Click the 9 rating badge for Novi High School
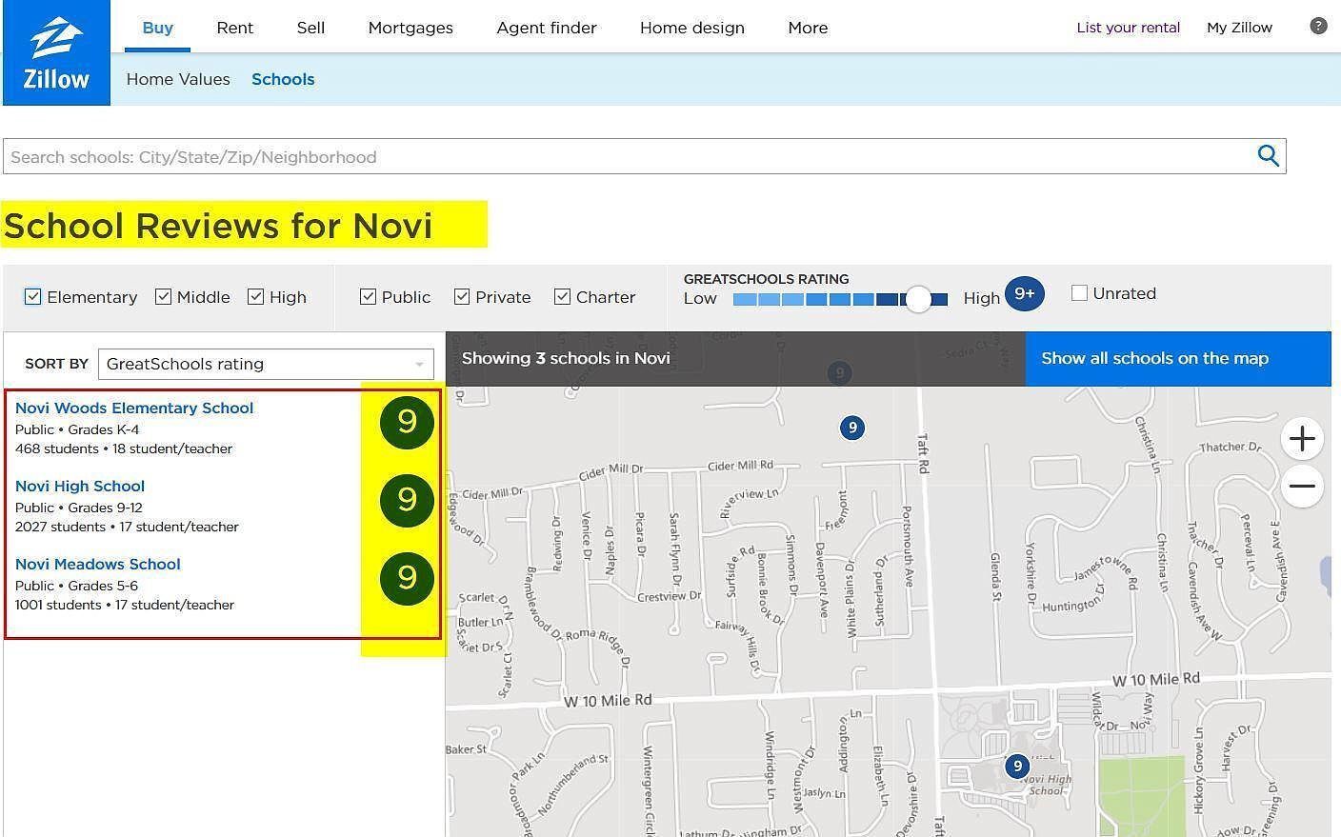Viewport: 1341px width, 837px height. (x=407, y=500)
